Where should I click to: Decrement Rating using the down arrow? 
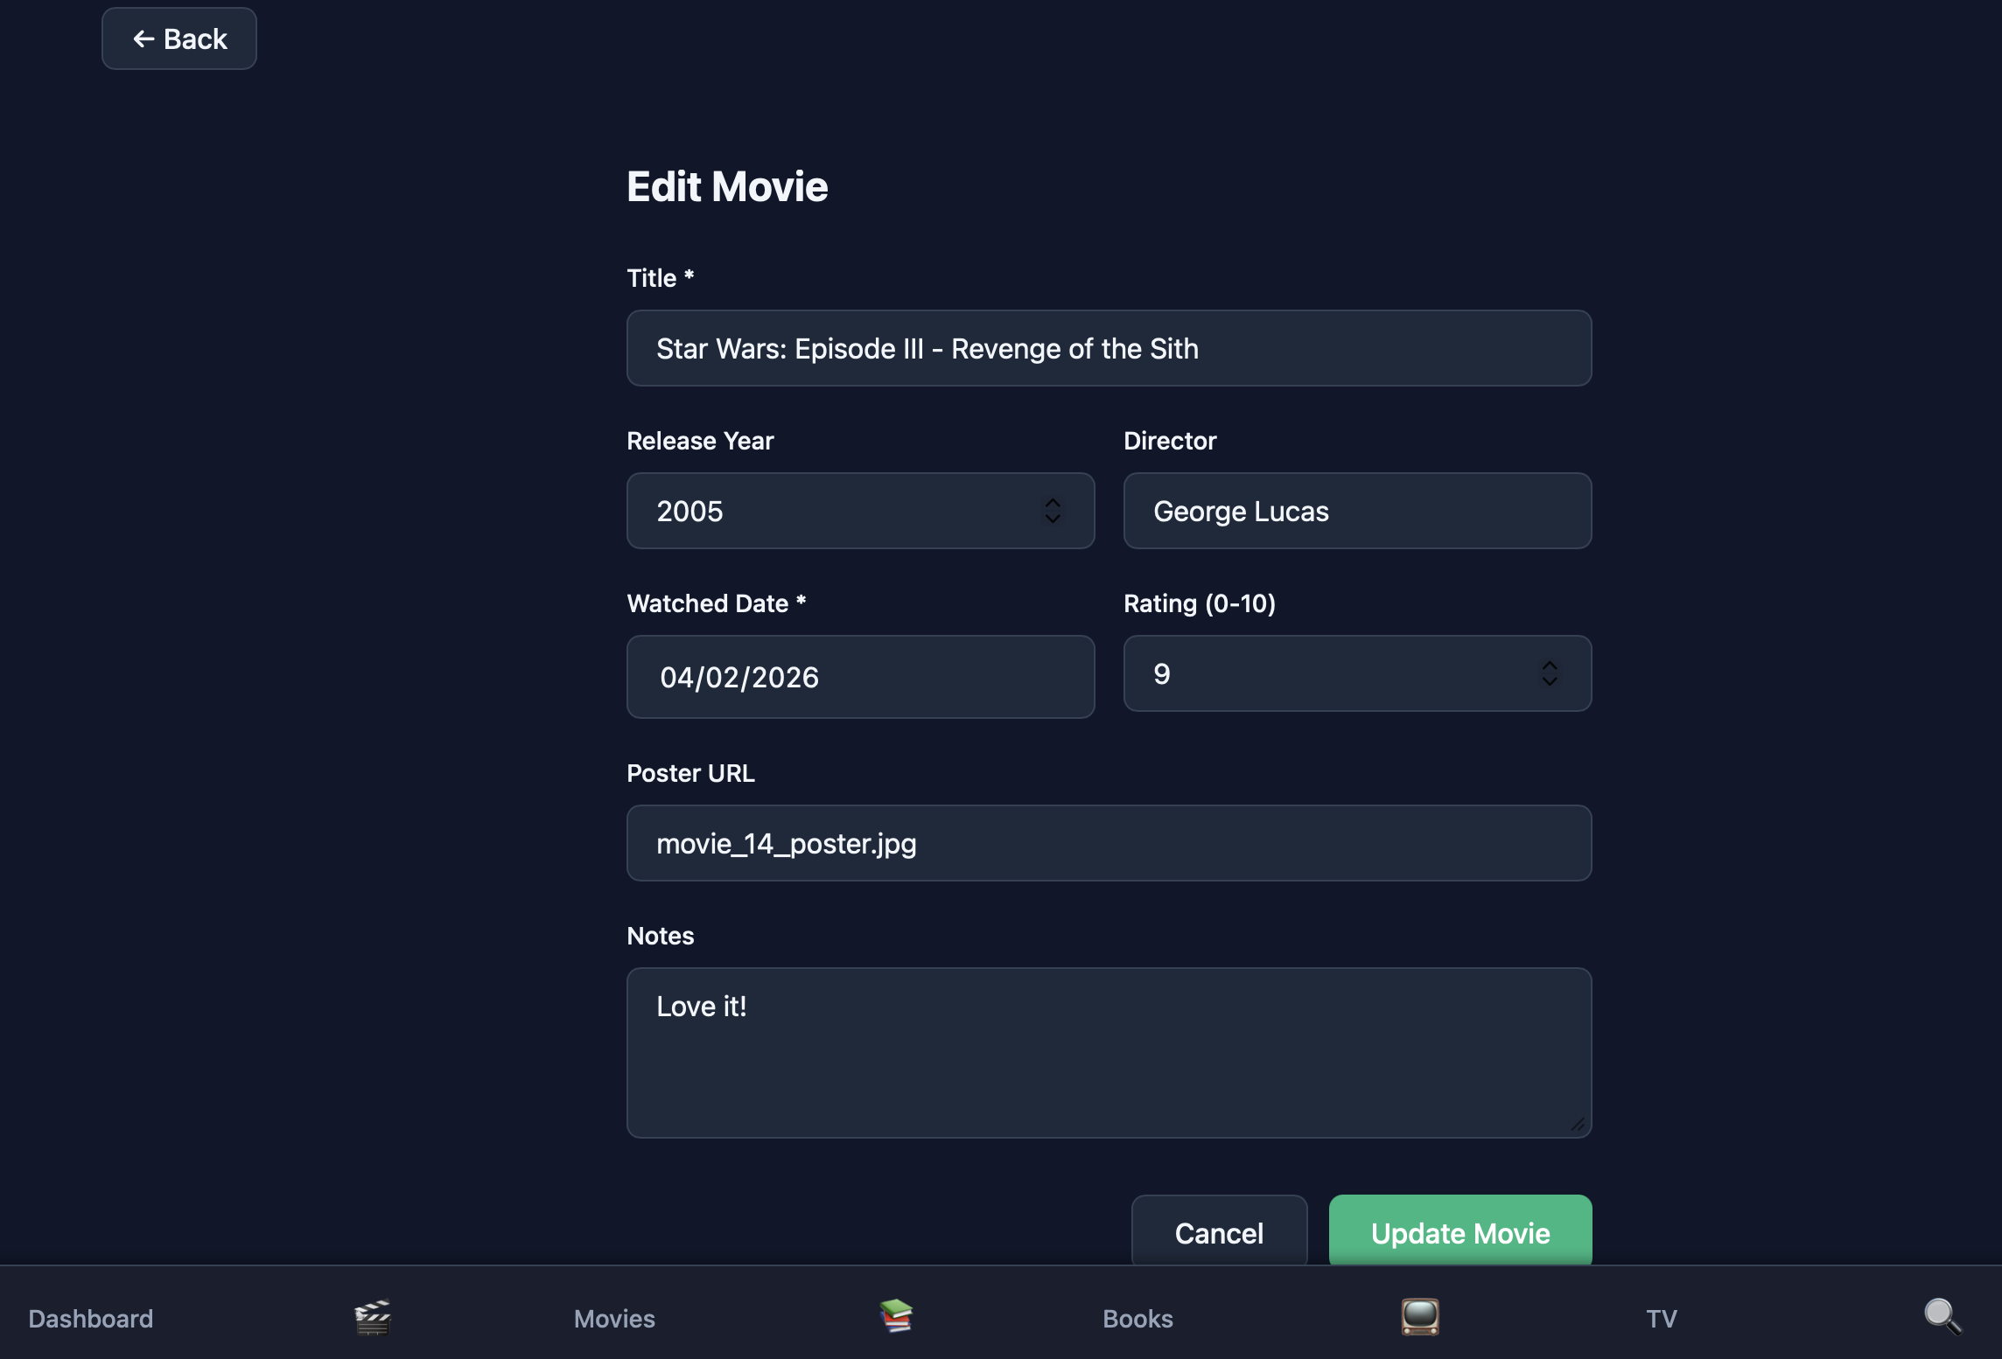[x=1549, y=682]
